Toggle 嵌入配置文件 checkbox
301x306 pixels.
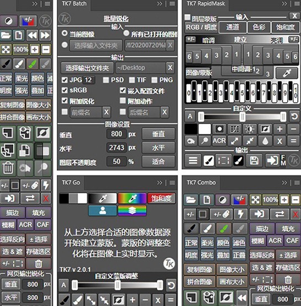[x=123, y=90]
